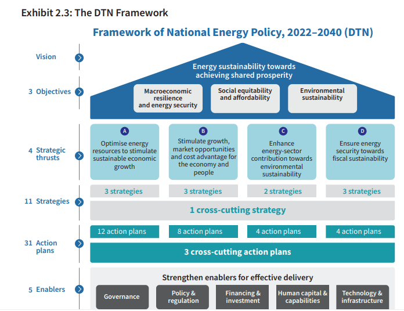Click the circled letter D badge

click(362, 131)
